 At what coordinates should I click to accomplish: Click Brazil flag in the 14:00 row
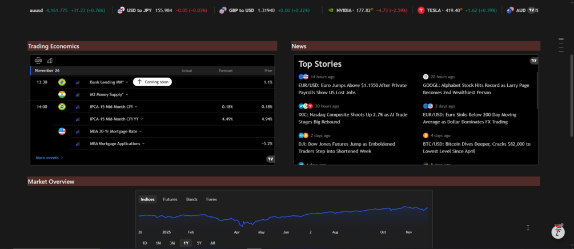point(62,107)
